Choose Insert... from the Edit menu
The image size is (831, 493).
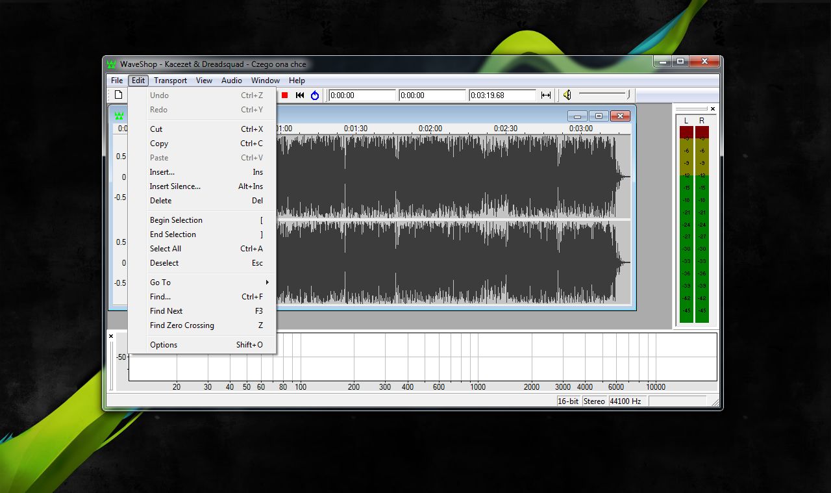[x=202, y=172]
